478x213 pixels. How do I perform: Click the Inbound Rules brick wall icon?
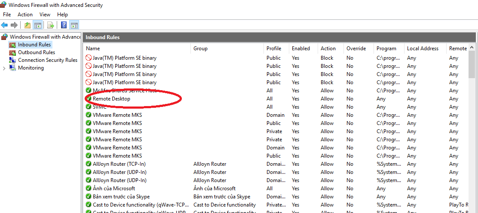point(12,45)
